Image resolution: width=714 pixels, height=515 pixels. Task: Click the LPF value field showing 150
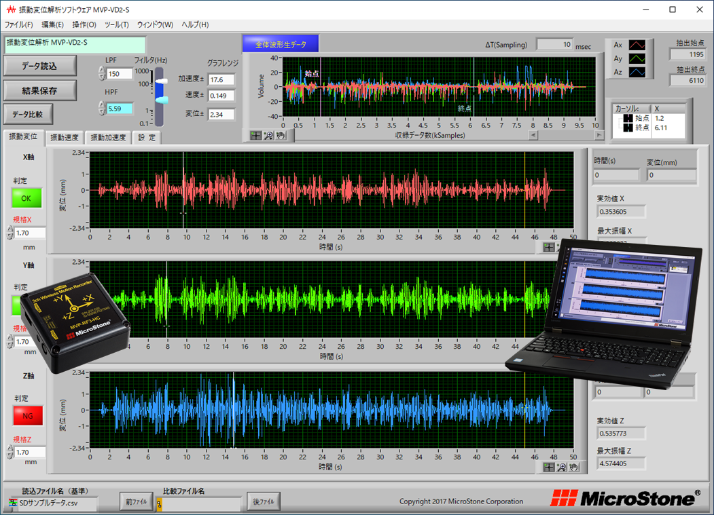pos(120,74)
